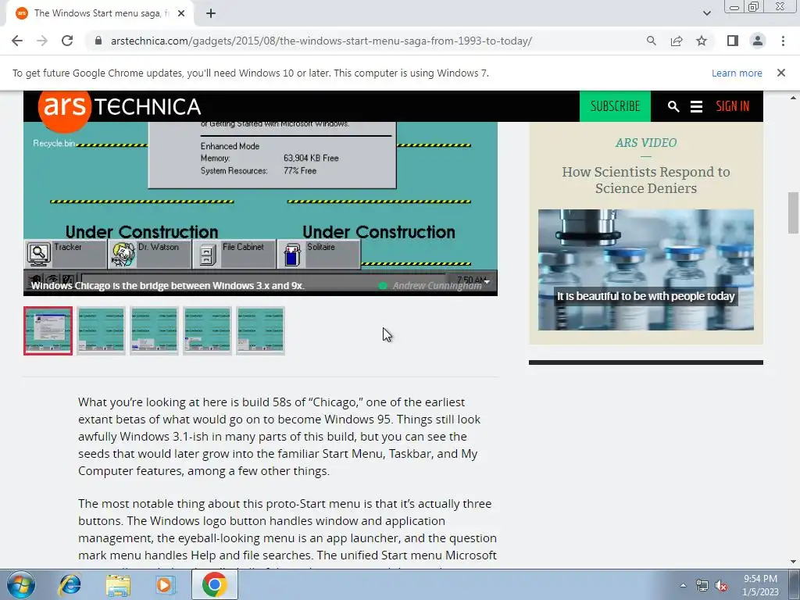
Task: Click the How Scientists Respond video title
Action: (x=646, y=180)
